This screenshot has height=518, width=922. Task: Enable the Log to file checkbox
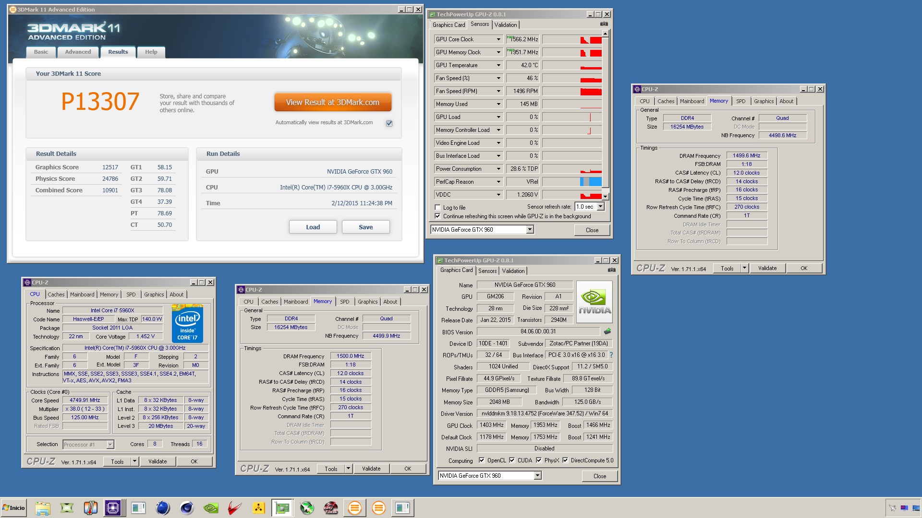click(x=437, y=208)
